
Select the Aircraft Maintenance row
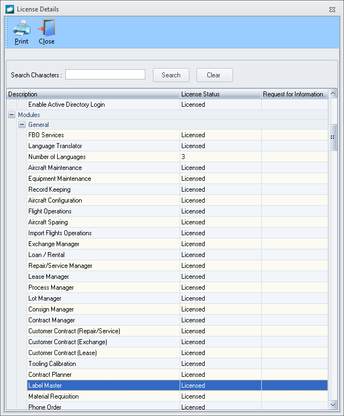point(177,168)
